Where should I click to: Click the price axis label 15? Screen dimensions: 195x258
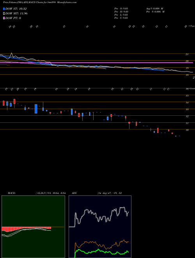tap(187, 96)
